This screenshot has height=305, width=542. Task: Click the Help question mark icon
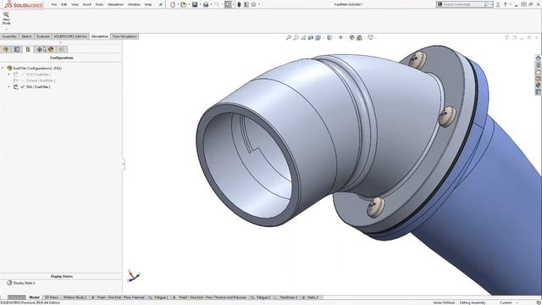[505, 4]
